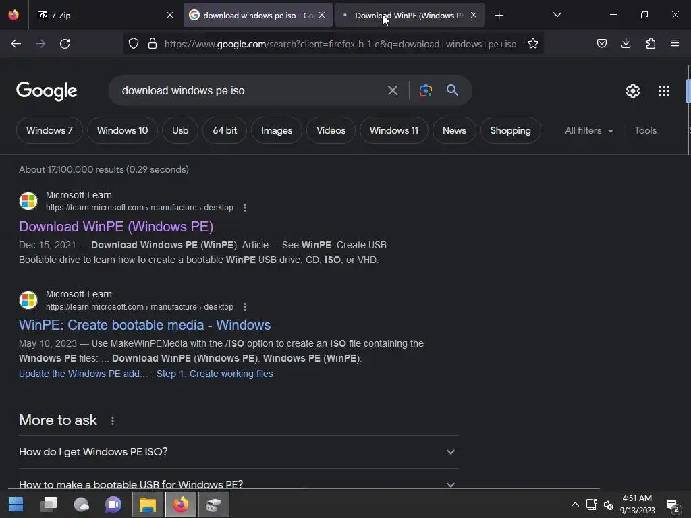Close the 7-Zip tab
This screenshot has width=691, height=518.
(x=170, y=15)
